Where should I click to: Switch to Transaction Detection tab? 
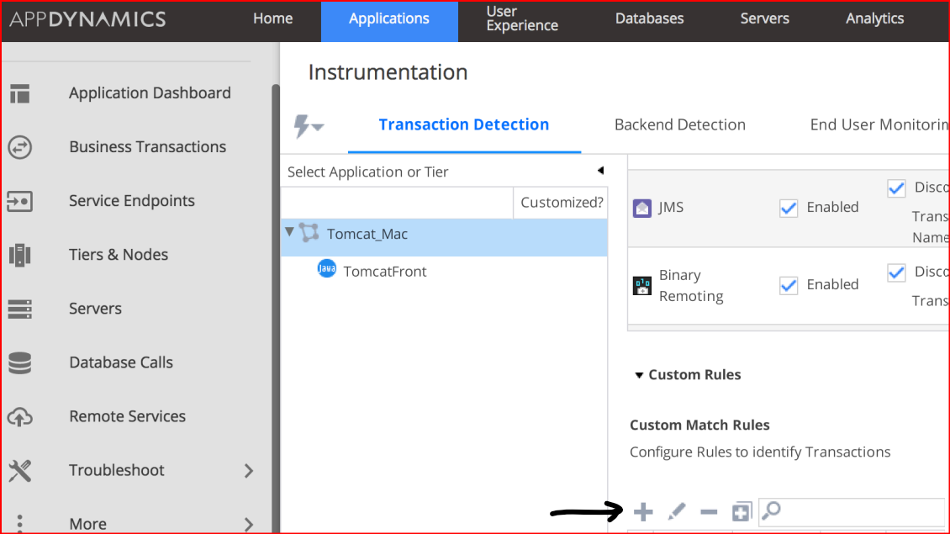pyautogui.click(x=464, y=124)
